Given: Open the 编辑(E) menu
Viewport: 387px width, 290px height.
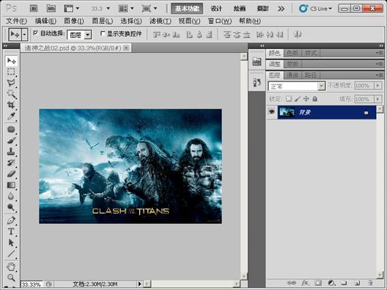Looking at the screenshot, I should [46, 21].
